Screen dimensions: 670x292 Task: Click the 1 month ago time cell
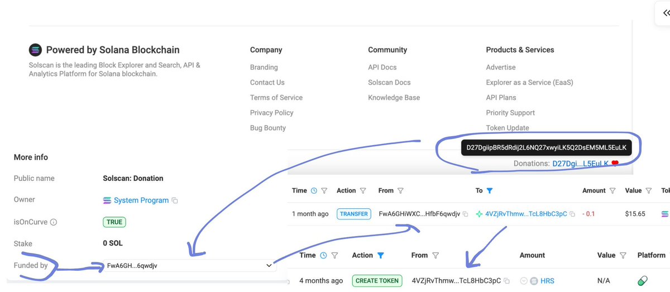[x=310, y=214]
